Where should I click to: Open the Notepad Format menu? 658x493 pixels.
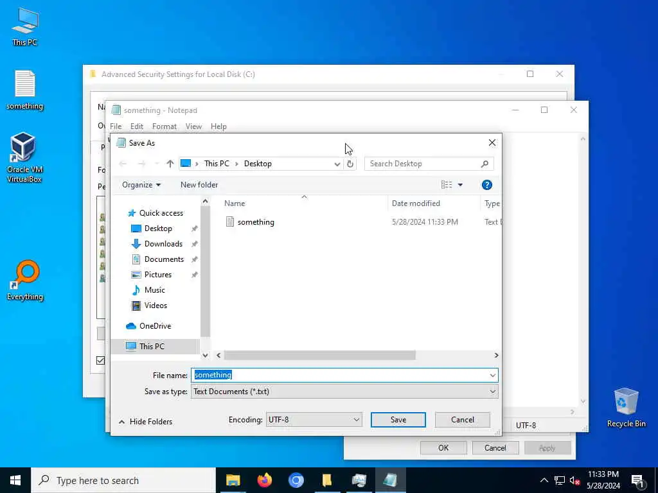point(164,126)
